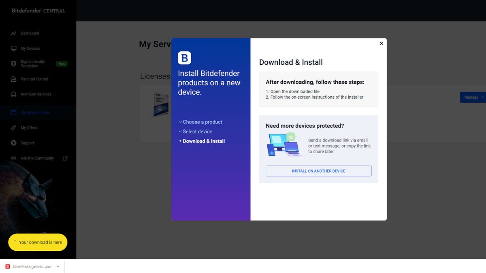
Task: Click the Digital Identity Protection fingerprint icon
Action: coord(13,63)
